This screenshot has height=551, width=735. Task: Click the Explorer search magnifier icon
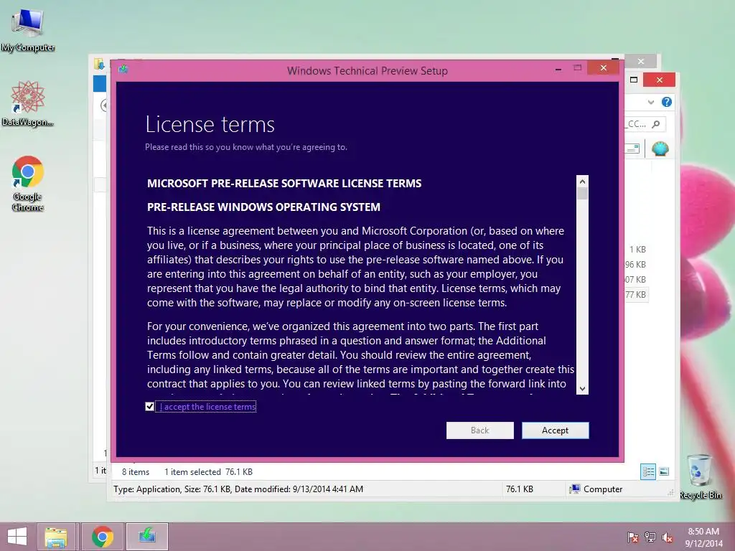coord(656,124)
